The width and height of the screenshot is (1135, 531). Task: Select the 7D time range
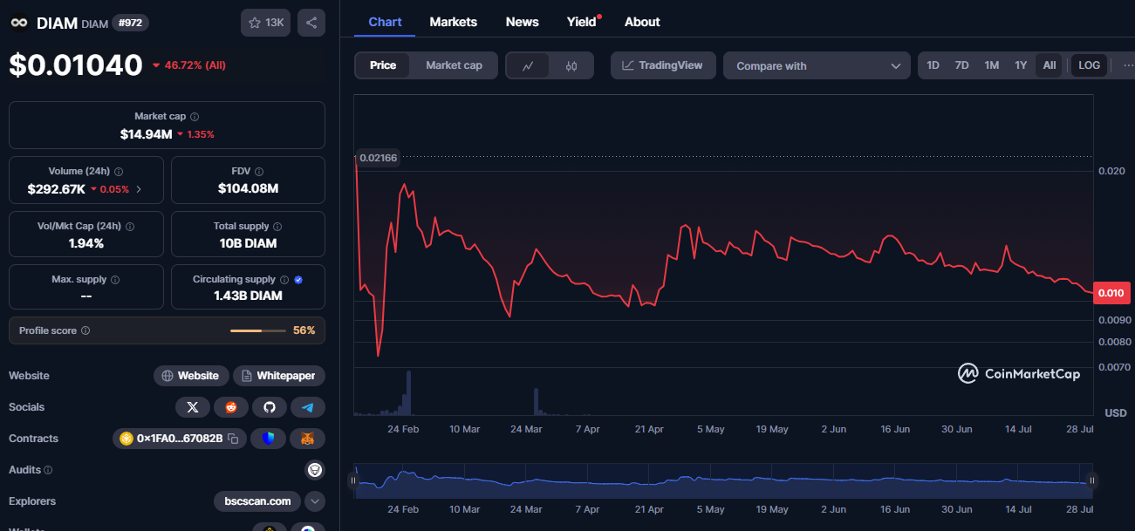coord(961,65)
